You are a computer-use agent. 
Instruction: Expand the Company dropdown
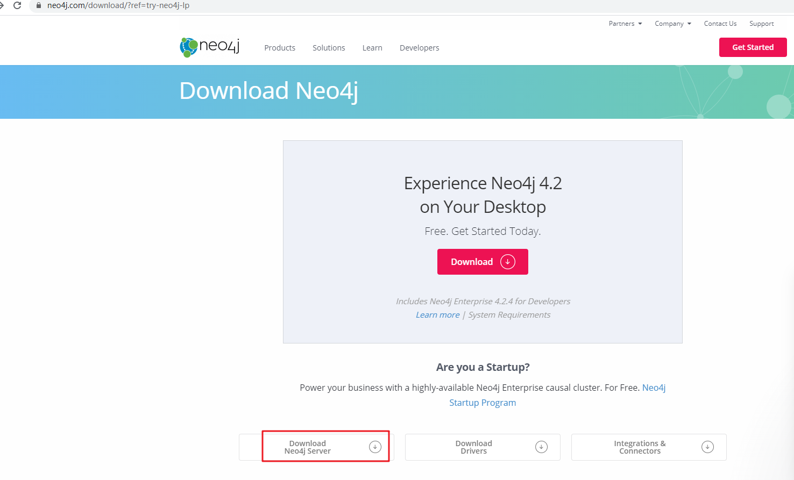pyautogui.click(x=672, y=24)
